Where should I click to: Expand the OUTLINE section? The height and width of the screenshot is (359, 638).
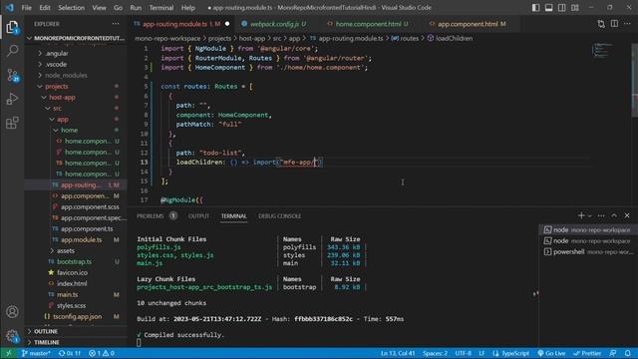(46, 331)
